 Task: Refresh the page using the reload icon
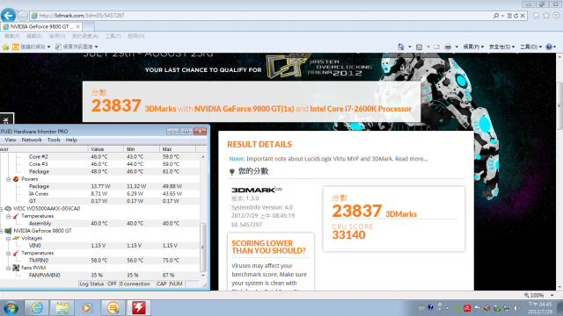(x=515, y=16)
